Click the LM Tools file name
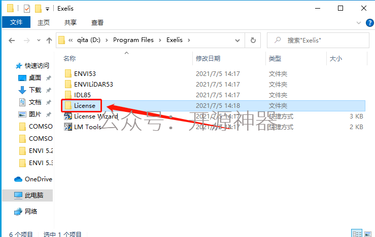This screenshot has height=237, width=375. [88, 127]
